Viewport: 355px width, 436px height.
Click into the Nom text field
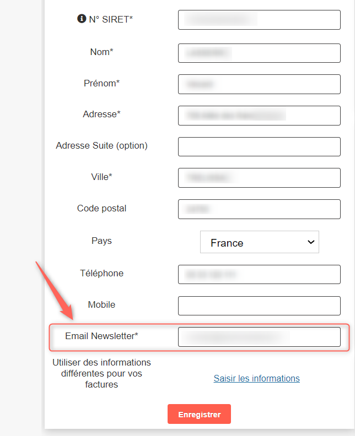tap(259, 53)
